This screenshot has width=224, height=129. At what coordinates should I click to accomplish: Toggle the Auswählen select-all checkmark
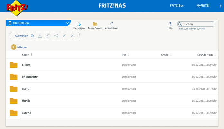(x=32, y=36)
